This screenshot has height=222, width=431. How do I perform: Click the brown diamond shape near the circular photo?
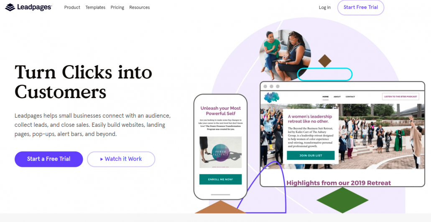(x=325, y=61)
